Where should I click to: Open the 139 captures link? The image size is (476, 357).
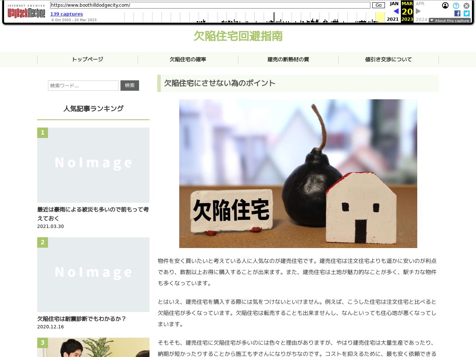67,14
